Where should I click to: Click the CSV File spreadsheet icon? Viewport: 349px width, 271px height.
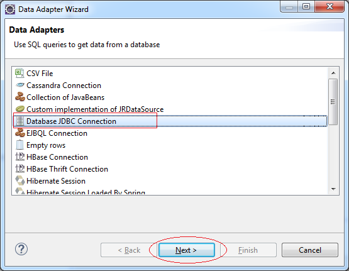(x=19, y=73)
